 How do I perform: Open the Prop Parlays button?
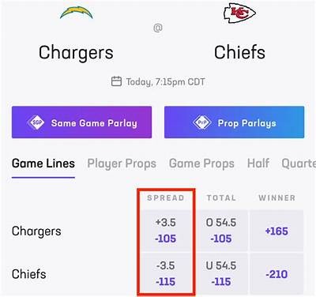coord(234,122)
